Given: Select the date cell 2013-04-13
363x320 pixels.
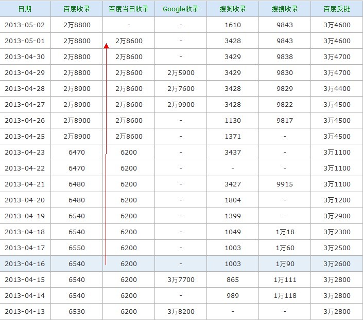Looking at the screenshot, I should (x=25, y=311).
